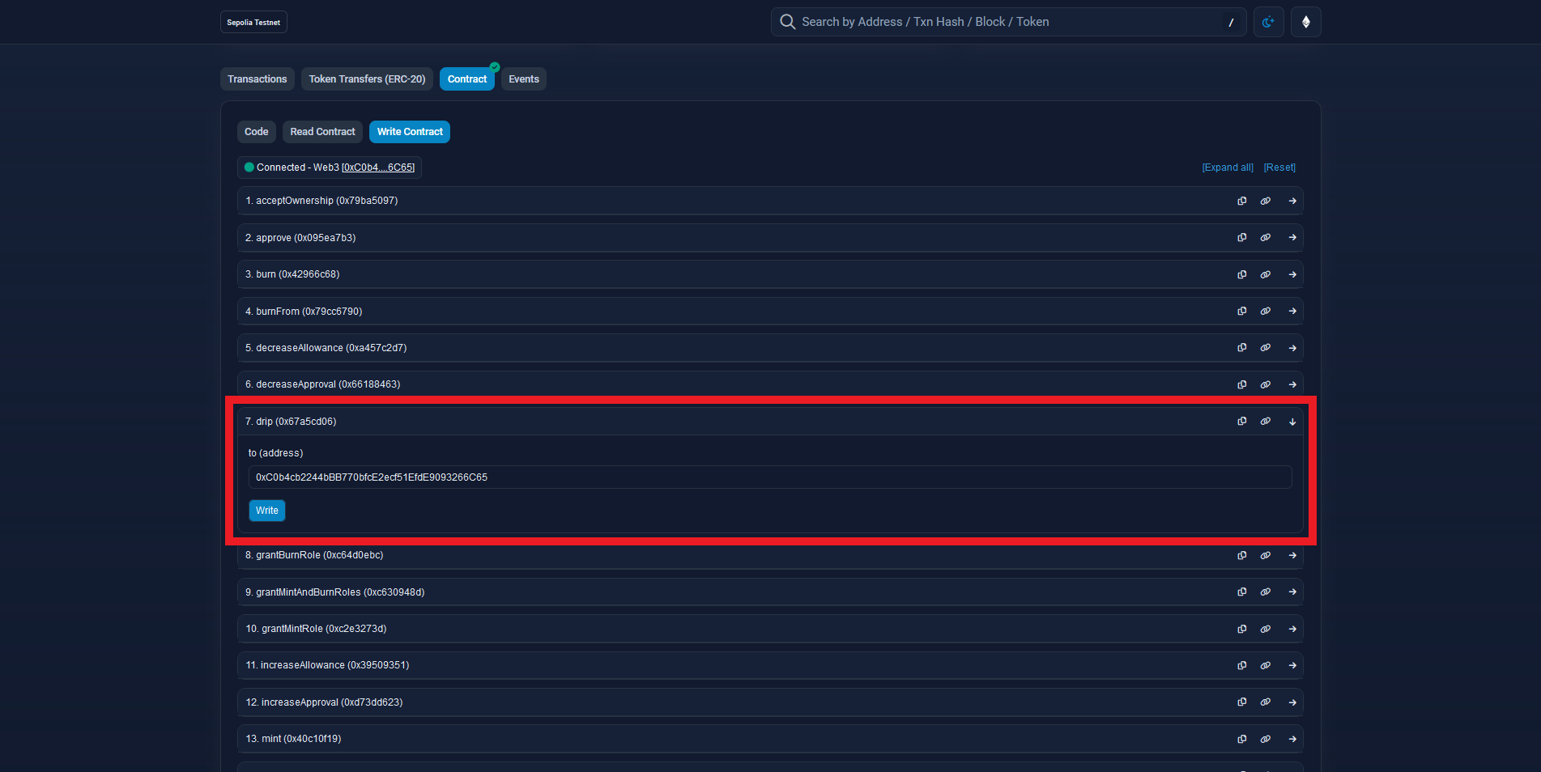Click copy icon on increaseAllowance row
The image size is (1541, 772).
click(1241, 665)
